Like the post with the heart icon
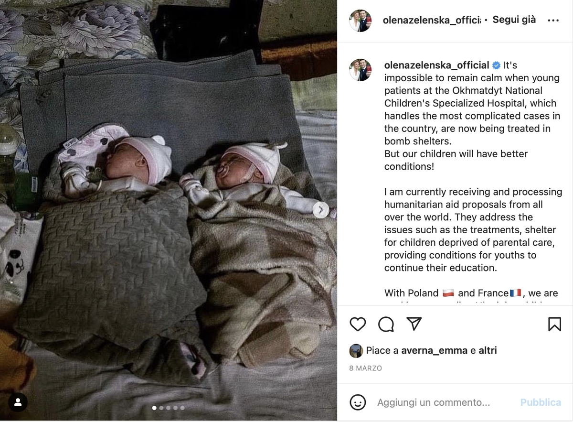 pyautogui.click(x=358, y=325)
